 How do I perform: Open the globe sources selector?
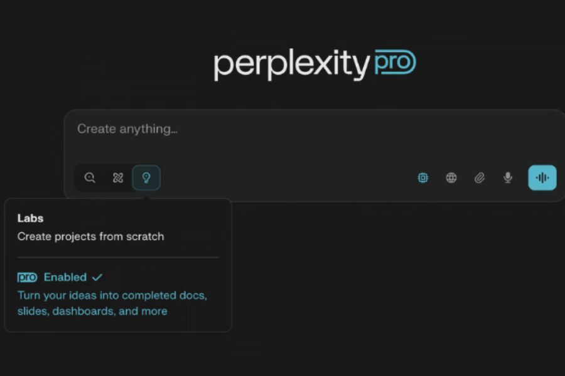coord(451,178)
